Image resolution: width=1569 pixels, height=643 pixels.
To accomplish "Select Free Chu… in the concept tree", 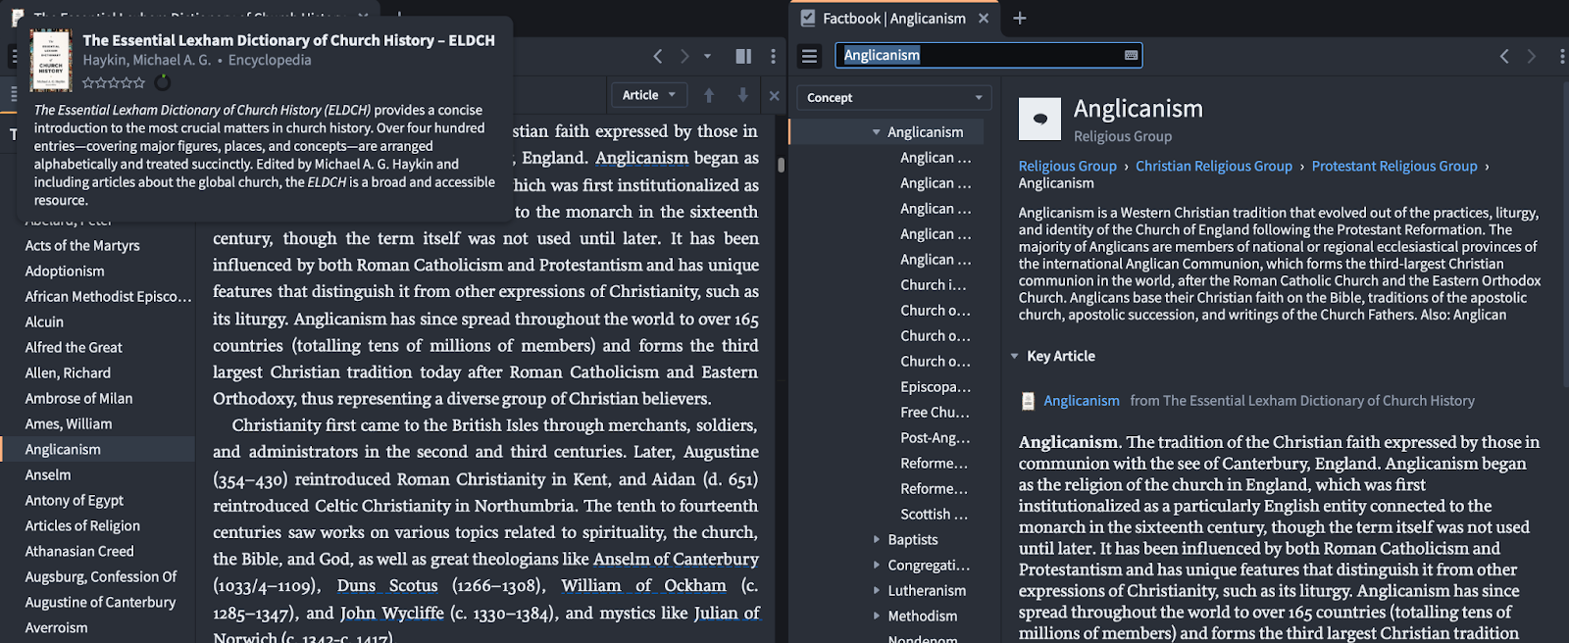I will pyautogui.click(x=935, y=412).
